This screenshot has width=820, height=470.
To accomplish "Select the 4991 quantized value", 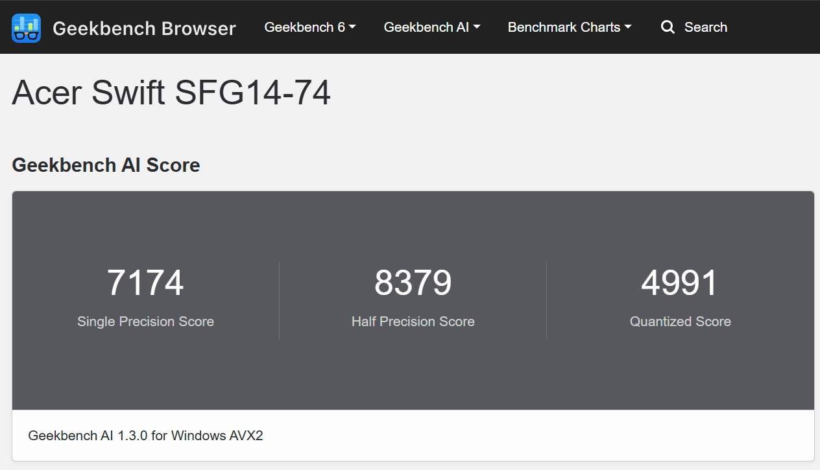I will click(x=680, y=283).
